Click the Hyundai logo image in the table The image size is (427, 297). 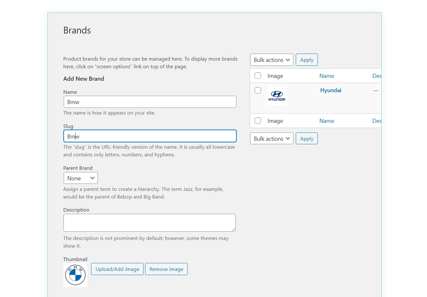pyautogui.click(x=277, y=96)
